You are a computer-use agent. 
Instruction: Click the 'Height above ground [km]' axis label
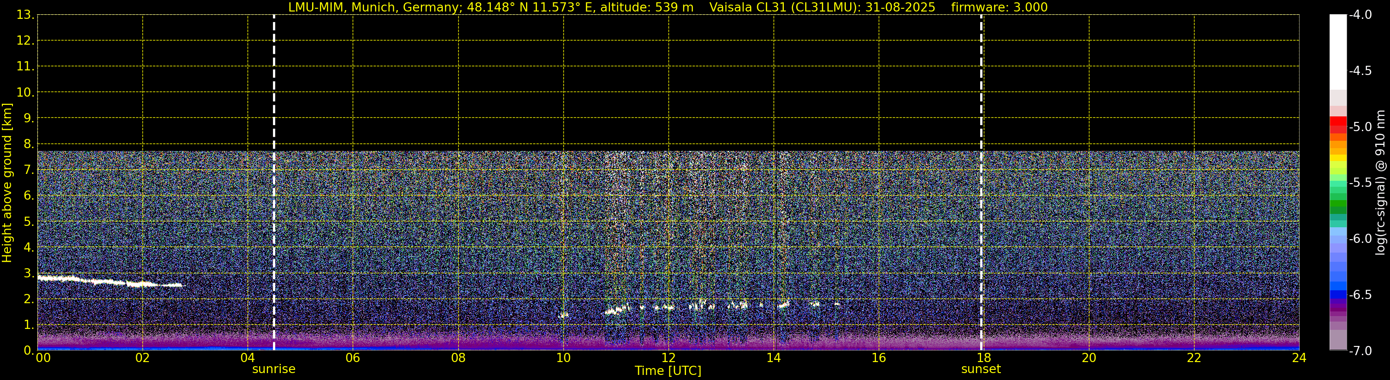[x=7, y=183]
